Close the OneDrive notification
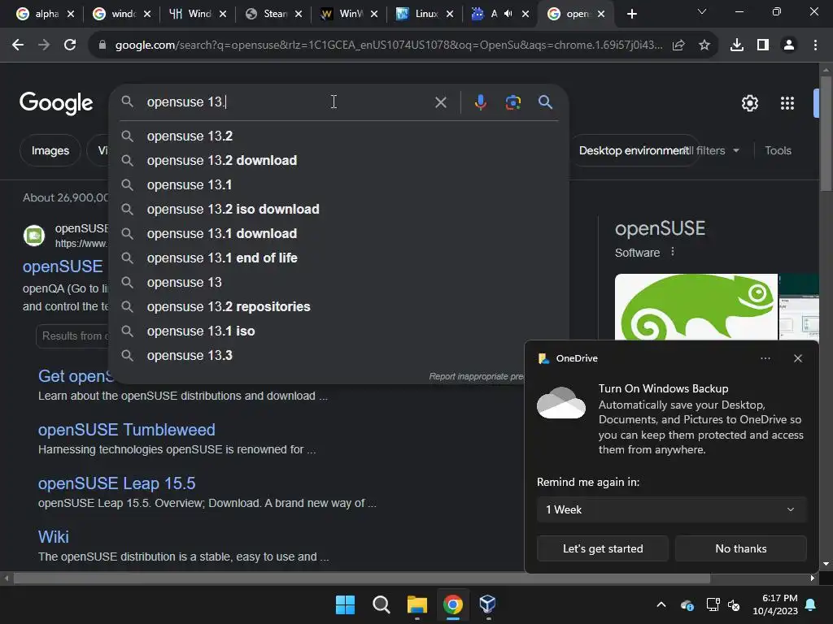This screenshot has width=833, height=624. [x=798, y=358]
